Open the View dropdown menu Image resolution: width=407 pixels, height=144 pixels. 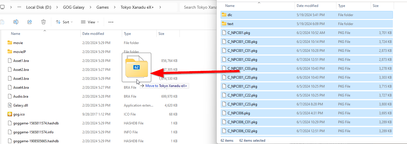[90, 22]
